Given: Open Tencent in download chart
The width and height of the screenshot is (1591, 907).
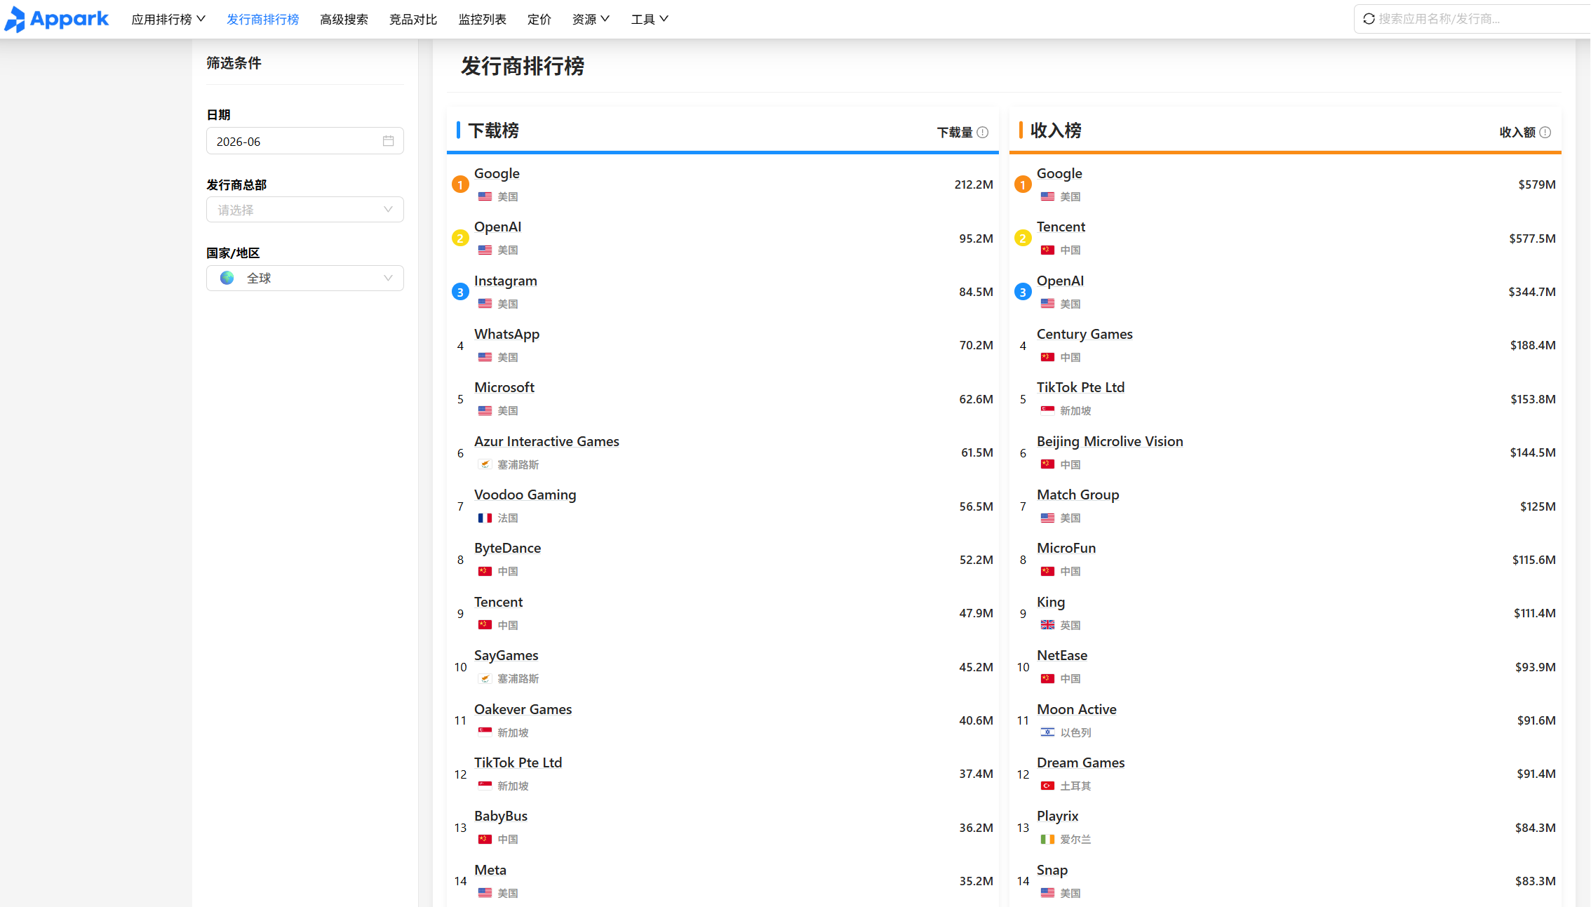Looking at the screenshot, I should [498, 602].
